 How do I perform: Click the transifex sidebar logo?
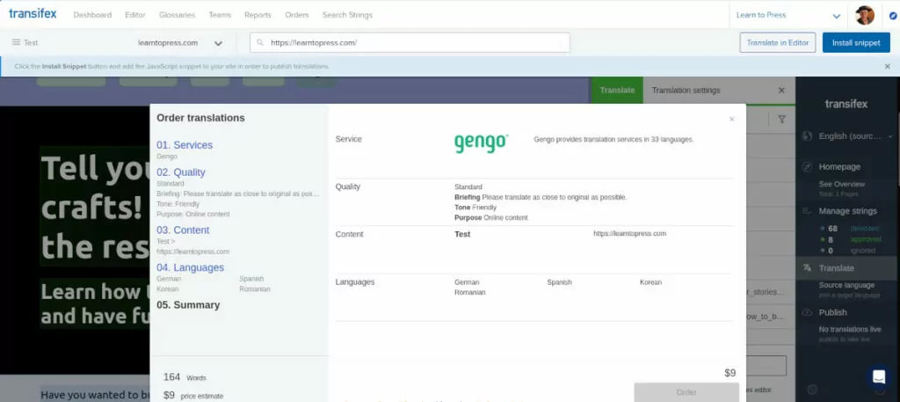click(846, 104)
